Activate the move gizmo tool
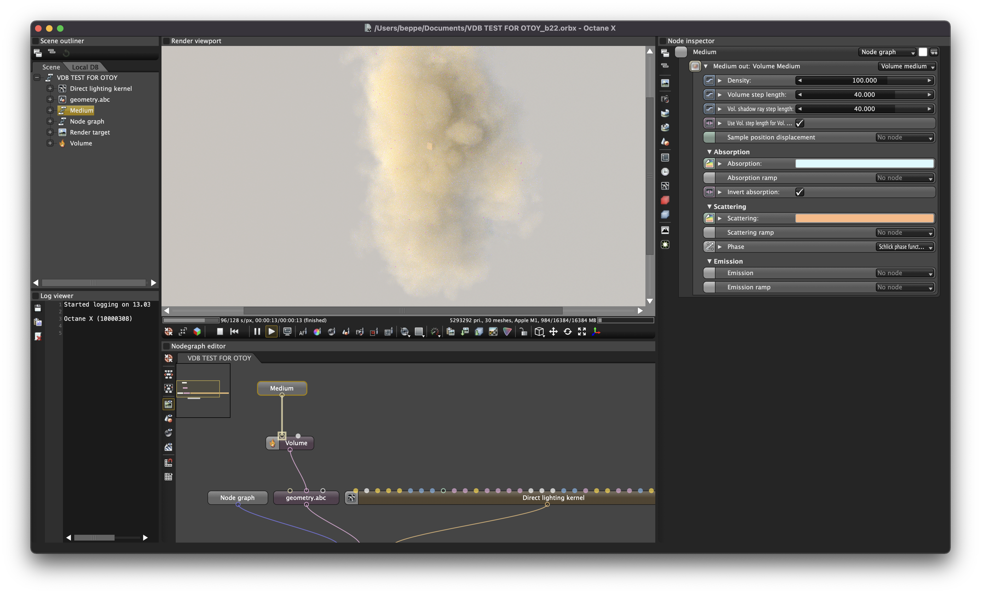 553,332
